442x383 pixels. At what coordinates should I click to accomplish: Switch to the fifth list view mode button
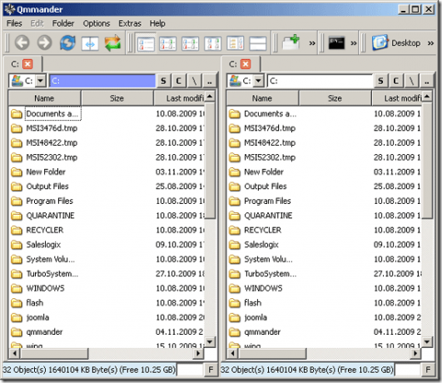[x=235, y=43]
